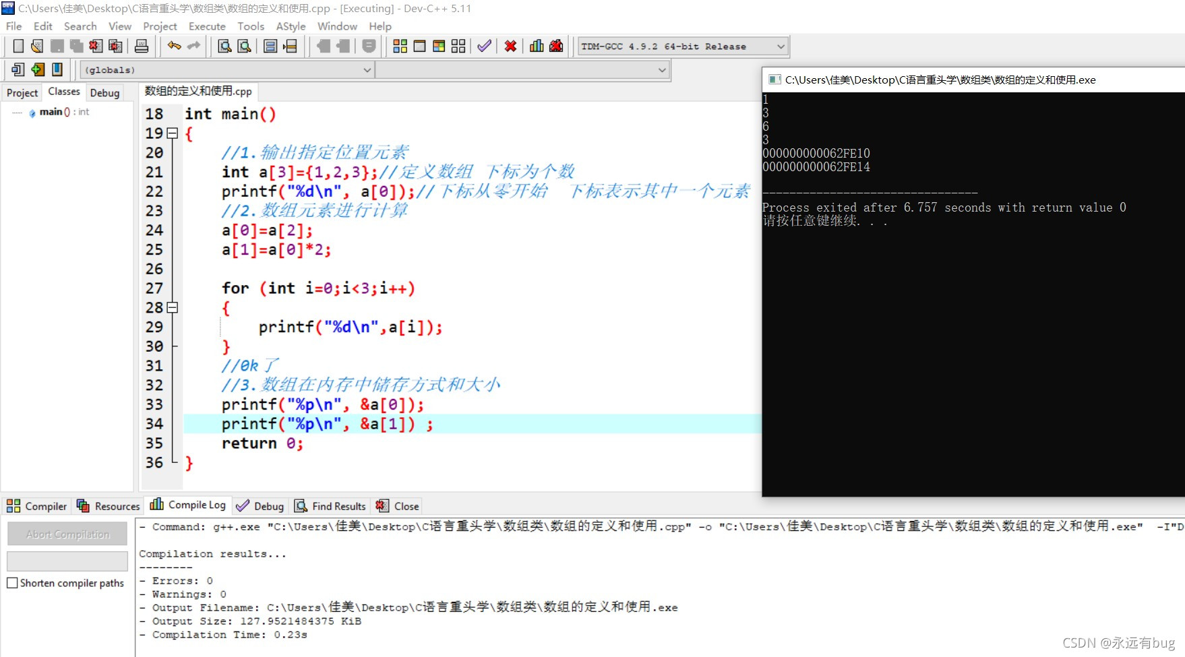
Task: Open Replace with the second magnifier icon
Action: (x=245, y=46)
